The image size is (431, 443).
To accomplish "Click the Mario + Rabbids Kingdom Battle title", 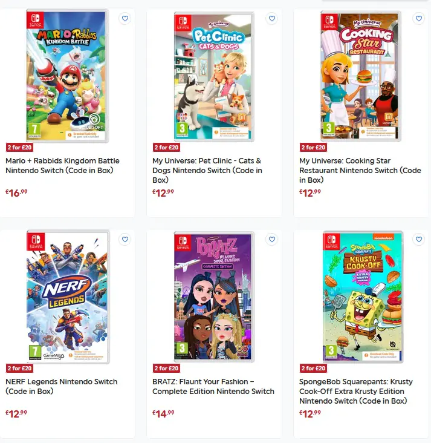I will coord(63,166).
